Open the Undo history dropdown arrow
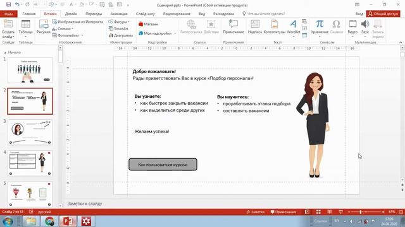 tap(22, 4)
